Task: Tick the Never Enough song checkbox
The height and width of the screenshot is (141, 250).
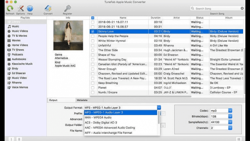Action: (93, 69)
